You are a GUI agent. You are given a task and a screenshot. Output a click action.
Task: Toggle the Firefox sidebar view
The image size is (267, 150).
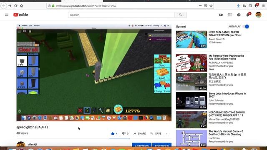click(250, 6)
